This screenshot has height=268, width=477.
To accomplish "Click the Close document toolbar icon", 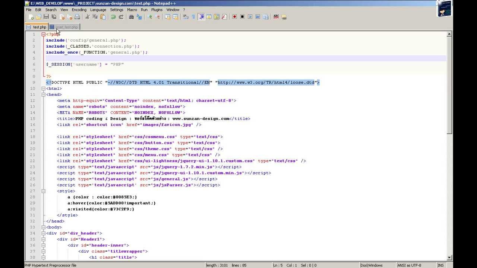I will (62, 17).
